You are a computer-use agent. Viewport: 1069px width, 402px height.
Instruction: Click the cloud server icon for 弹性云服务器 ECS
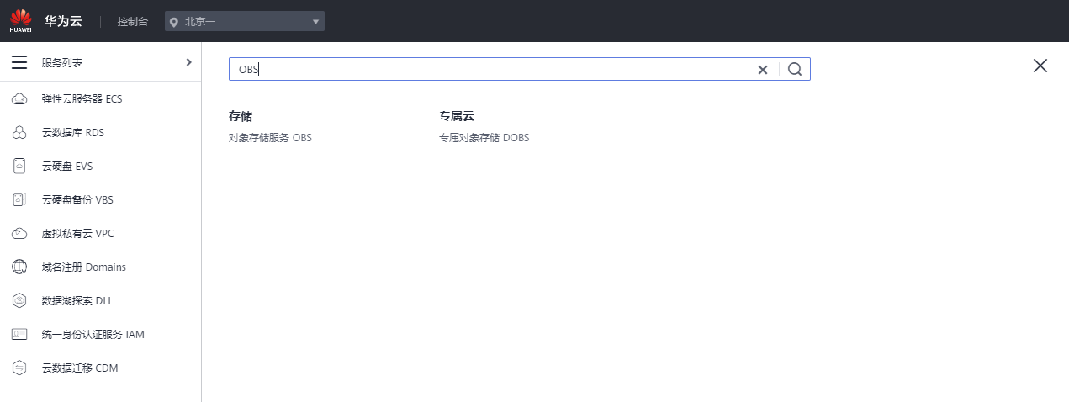(x=19, y=99)
